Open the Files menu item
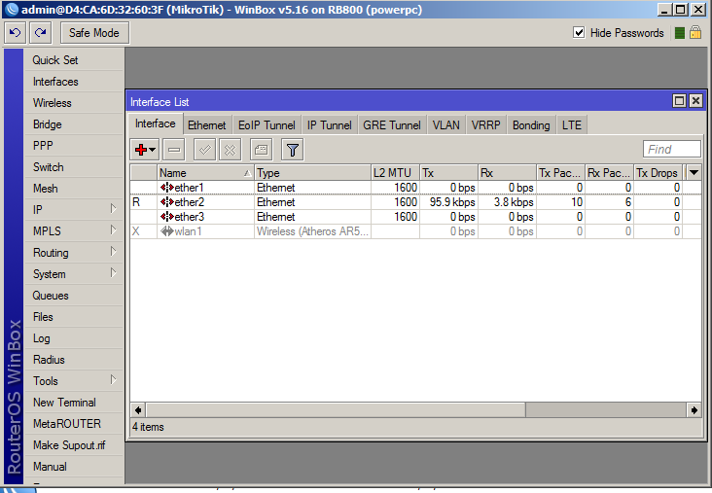This screenshot has width=712, height=493. coord(74,316)
